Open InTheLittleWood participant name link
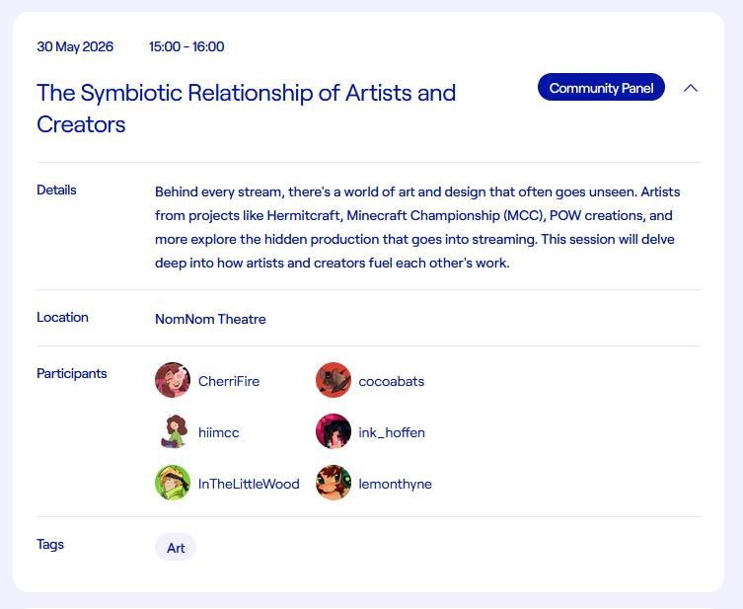This screenshot has height=609, width=743. pyautogui.click(x=249, y=484)
